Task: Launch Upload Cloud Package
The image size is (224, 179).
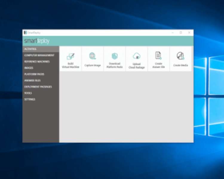Action: pyautogui.click(x=136, y=56)
